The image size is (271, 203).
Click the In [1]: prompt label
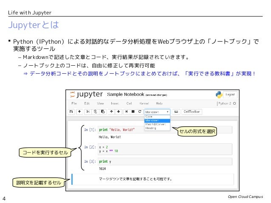90,130
